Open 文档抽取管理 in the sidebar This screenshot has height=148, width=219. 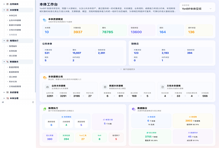(x=15, y=86)
